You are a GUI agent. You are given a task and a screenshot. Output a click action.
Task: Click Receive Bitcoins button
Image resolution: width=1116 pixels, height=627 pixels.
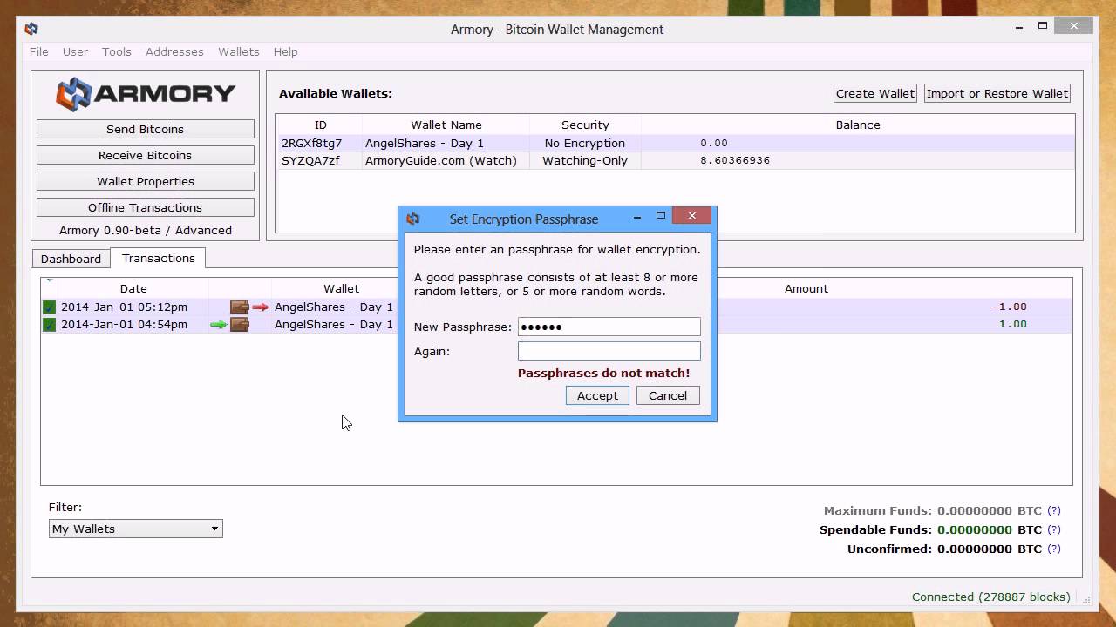coord(146,155)
